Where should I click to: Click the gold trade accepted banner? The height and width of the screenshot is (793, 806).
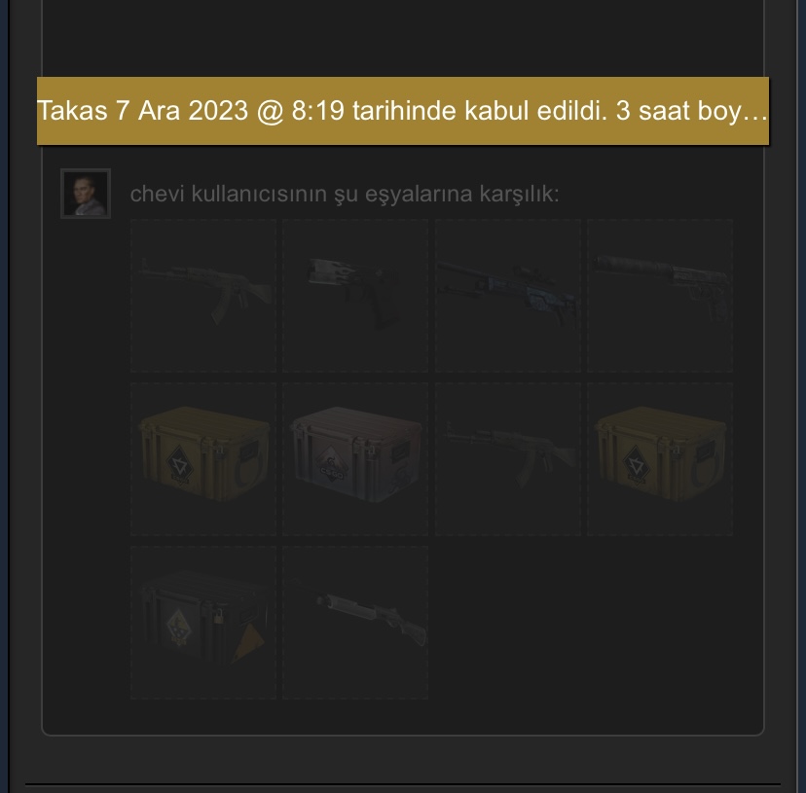[403, 111]
